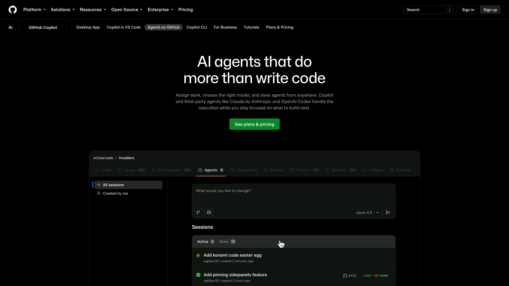Expand Open Source dropdown
Image resolution: width=509 pixels, height=286 pixels.
[127, 10]
